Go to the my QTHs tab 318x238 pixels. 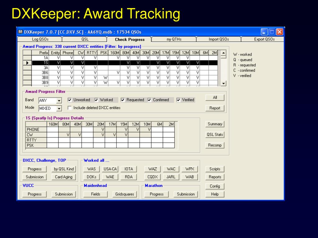click(174, 39)
